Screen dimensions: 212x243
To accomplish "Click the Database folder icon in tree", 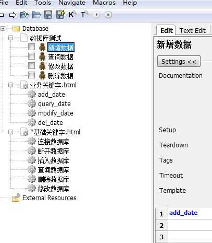I will tap(16, 29).
